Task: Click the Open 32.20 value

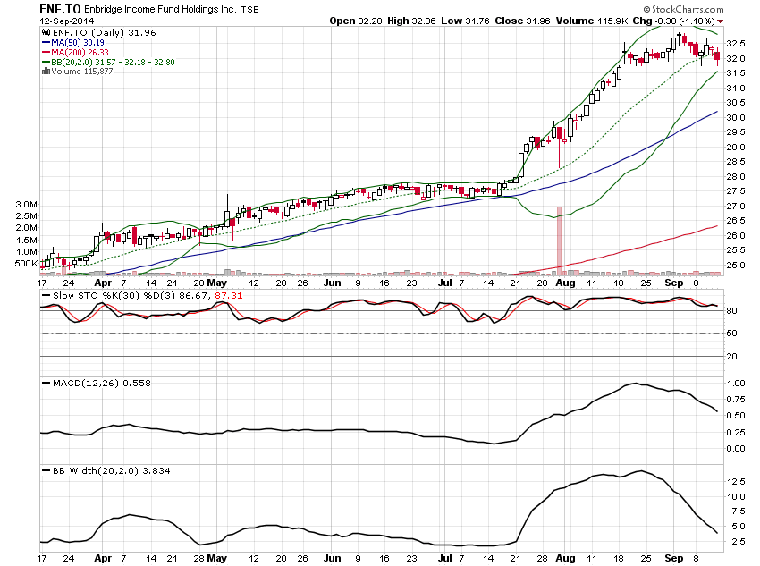Action: coord(356,21)
